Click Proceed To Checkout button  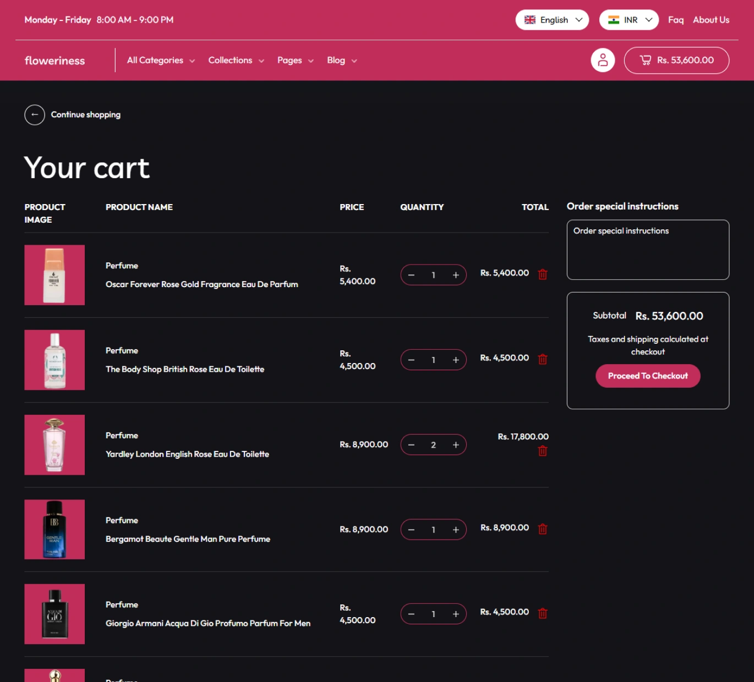(648, 376)
